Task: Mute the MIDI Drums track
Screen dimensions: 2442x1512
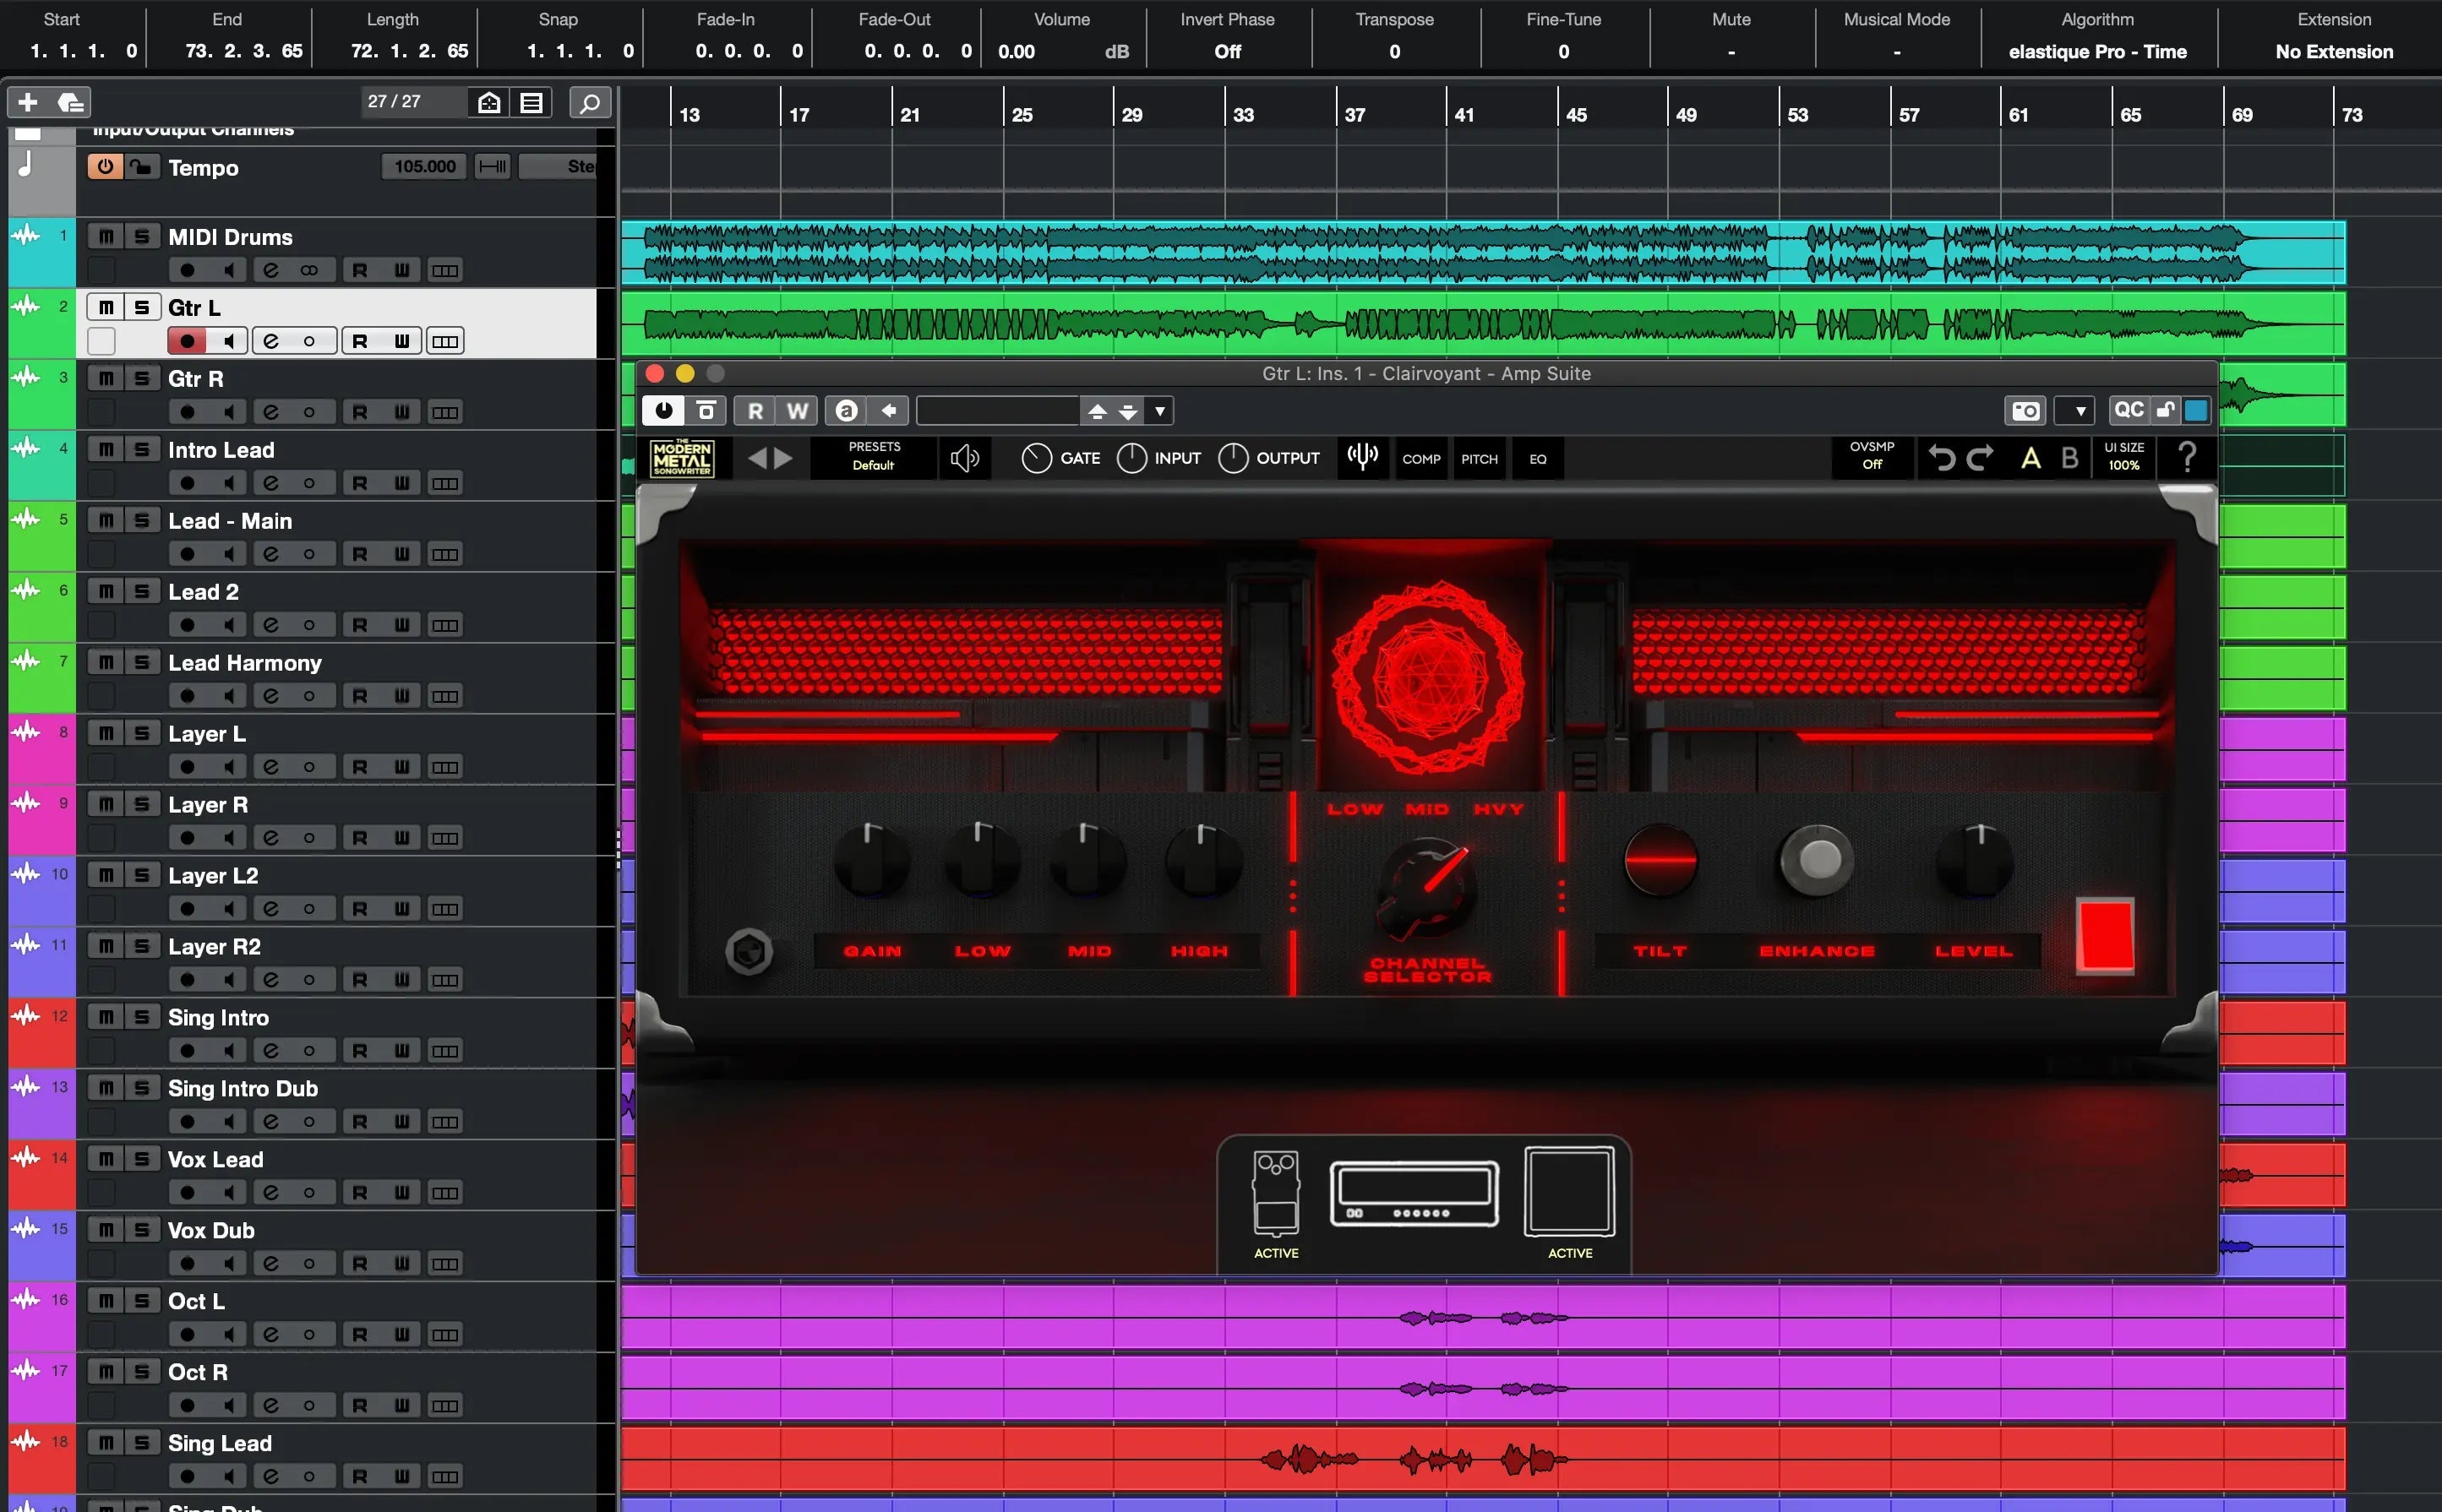Action: tap(106, 237)
